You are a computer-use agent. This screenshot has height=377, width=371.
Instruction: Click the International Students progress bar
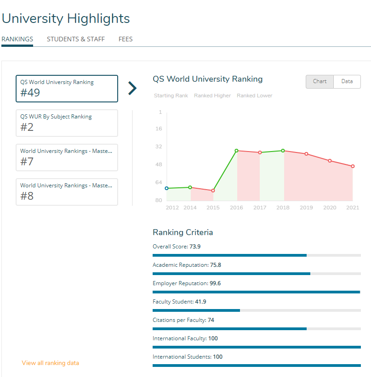point(257,366)
